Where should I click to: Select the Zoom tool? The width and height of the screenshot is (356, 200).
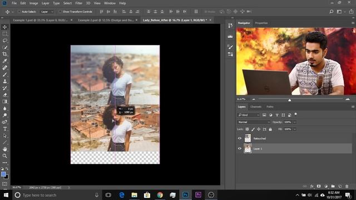tap(5, 156)
